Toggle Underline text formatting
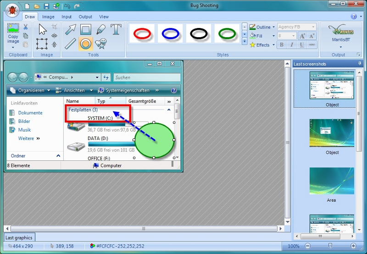 [x=301, y=45]
